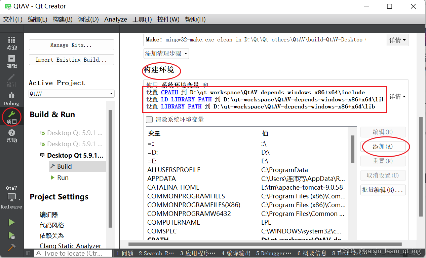Open the Help (帮助) menu

[x=195, y=19]
